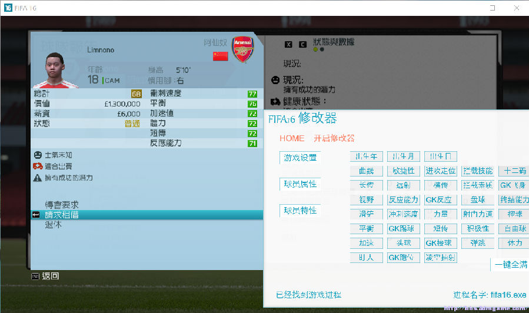Open the 游戏设置 tab in trainer
This screenshot has width=529, height=313.
coord(300,158)
